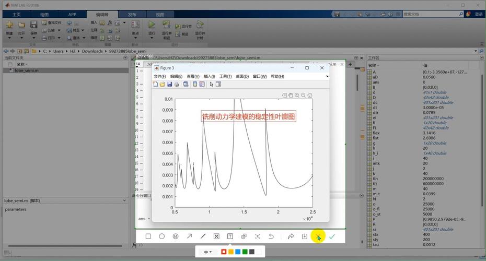Click the Insert Colorbar icon in Figure 3
The image size is (486, 261).
click(195, 84)
